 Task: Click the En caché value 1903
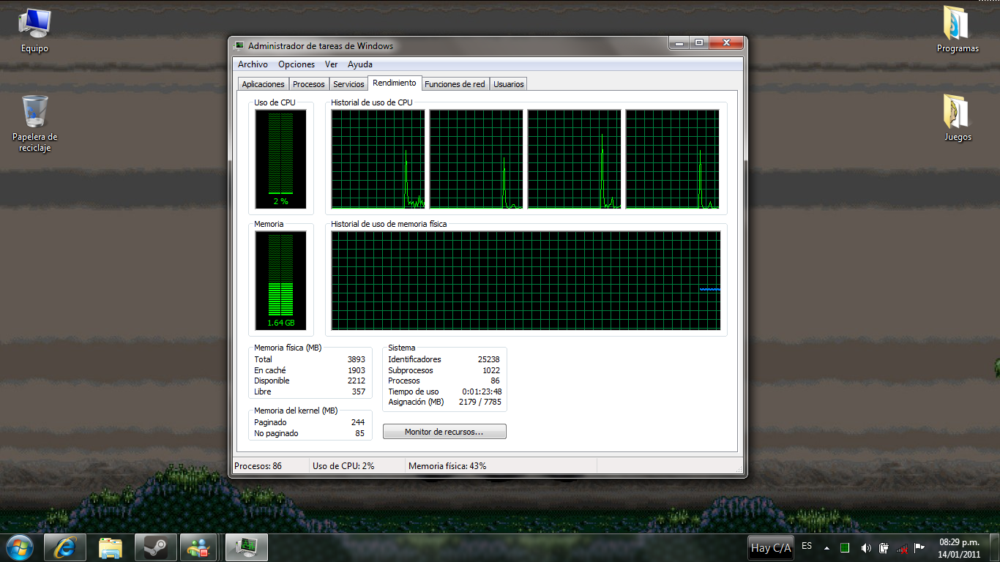pyautogui.click(x=356, y=370)
